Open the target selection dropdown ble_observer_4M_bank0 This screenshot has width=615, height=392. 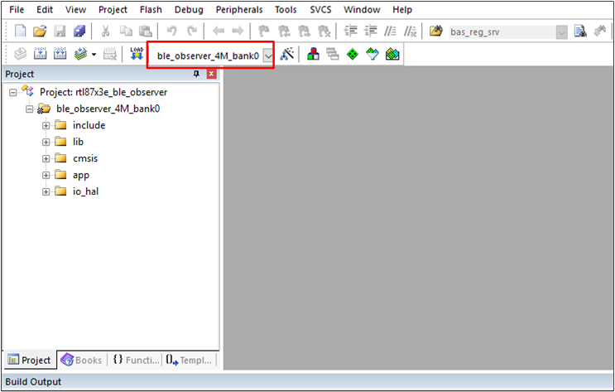(268, 56)
